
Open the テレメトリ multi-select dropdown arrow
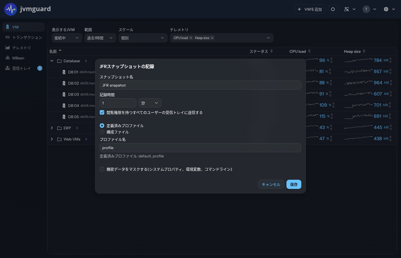[x=268, y=38]
